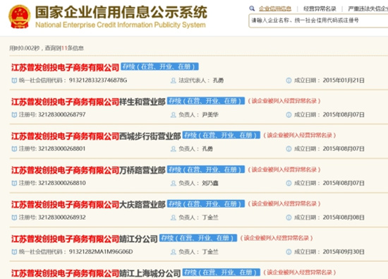Viewport: 388px width, 279px height.
Task: Open the 西城步行街营业部 branch result
Action: pos(96,136)
